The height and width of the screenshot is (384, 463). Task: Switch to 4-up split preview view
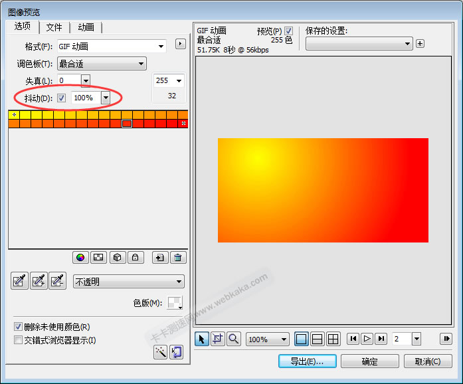333,339
